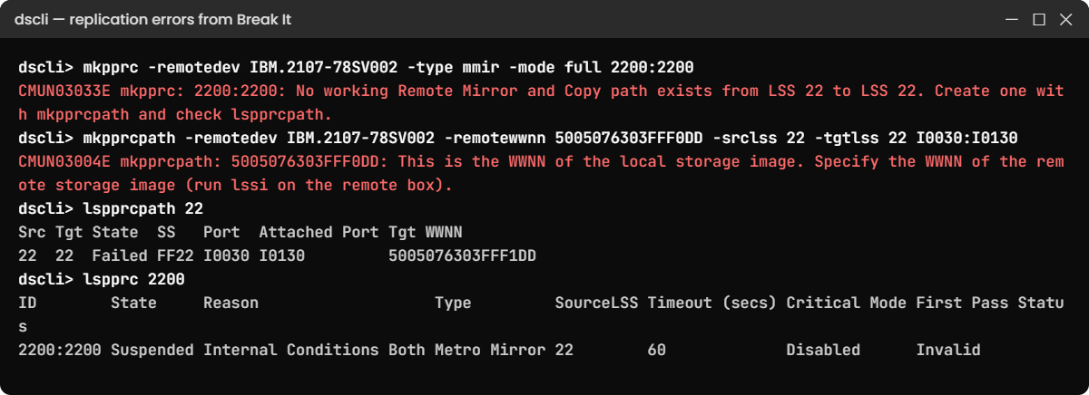Click the 'Timeout (secs)' column header

tap(711, 303)
